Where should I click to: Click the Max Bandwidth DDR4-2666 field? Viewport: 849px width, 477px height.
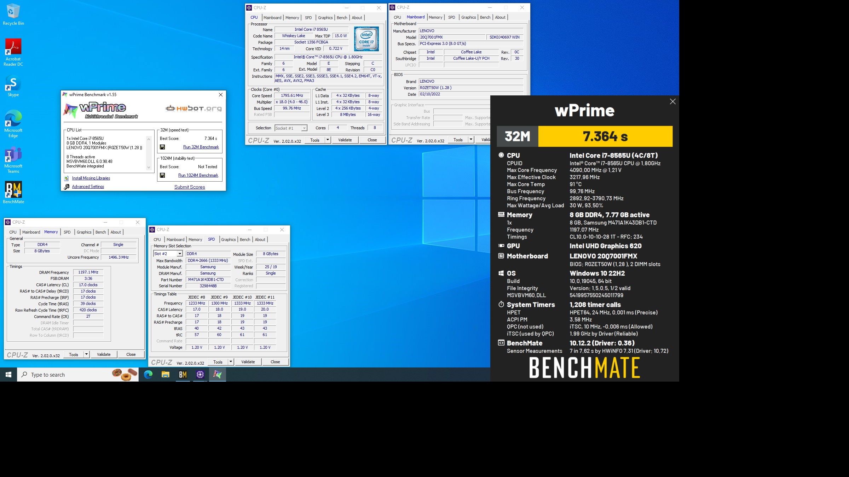(208, 260)
